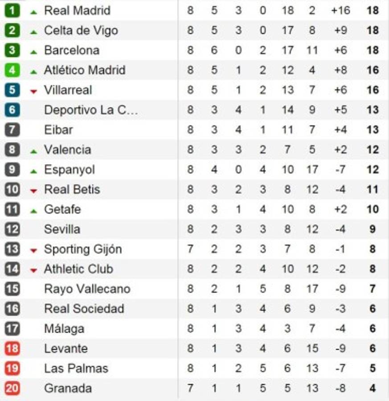Click red down arrow next to Real Betis
Viewport: 389px width, 401px height.
pos(33,191)
